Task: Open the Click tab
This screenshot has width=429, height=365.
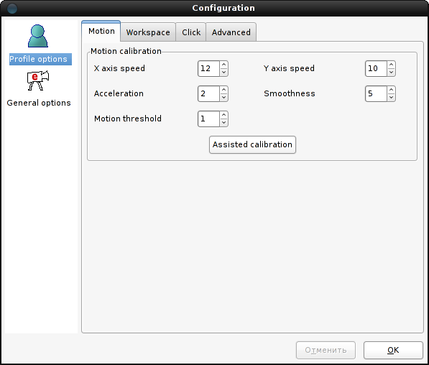Action: (191, 32)
